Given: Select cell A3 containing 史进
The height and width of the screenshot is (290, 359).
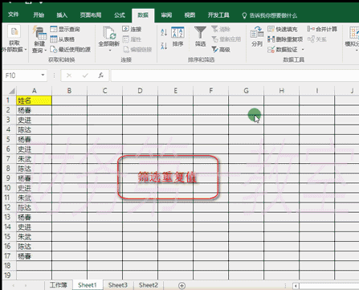Looking at the screenshot, I should [34, 120].
